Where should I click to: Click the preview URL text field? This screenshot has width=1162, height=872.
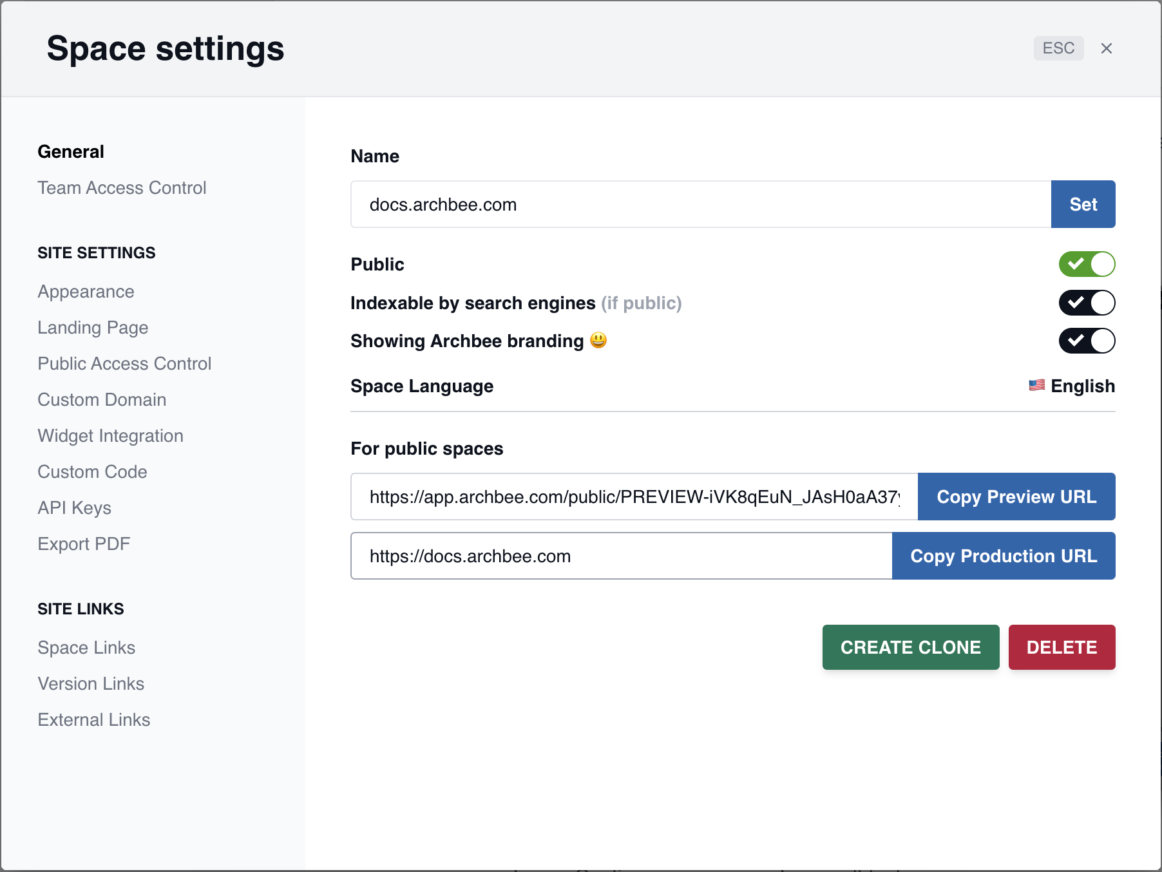[634, 497]
